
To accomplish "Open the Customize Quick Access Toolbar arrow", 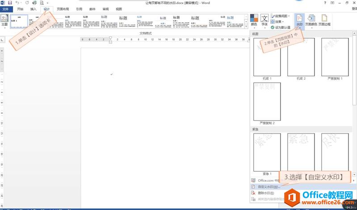I will (x=47, y=3).
